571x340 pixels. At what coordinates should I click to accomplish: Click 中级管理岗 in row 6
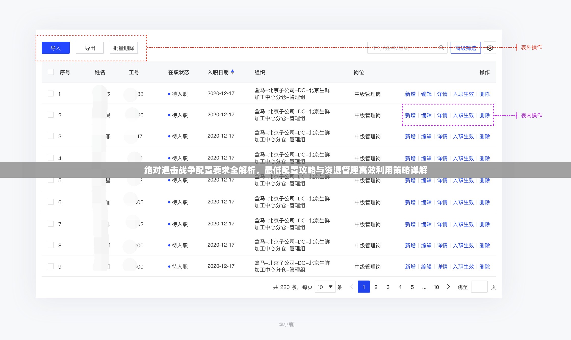point(368,202)
